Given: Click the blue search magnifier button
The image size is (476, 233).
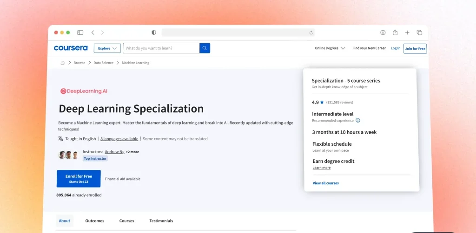Looking at the screenshot, I should [x=205, y=48].
